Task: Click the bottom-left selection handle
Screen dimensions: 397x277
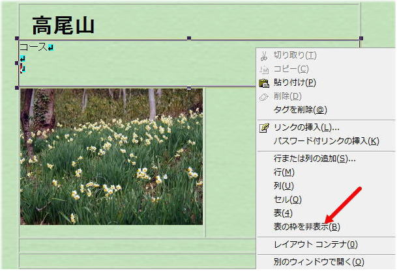Action: (x=17, y=88)
